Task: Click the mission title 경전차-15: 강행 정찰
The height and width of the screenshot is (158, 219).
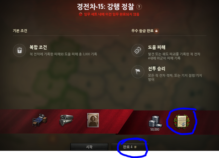Action: tap(105, 7)
